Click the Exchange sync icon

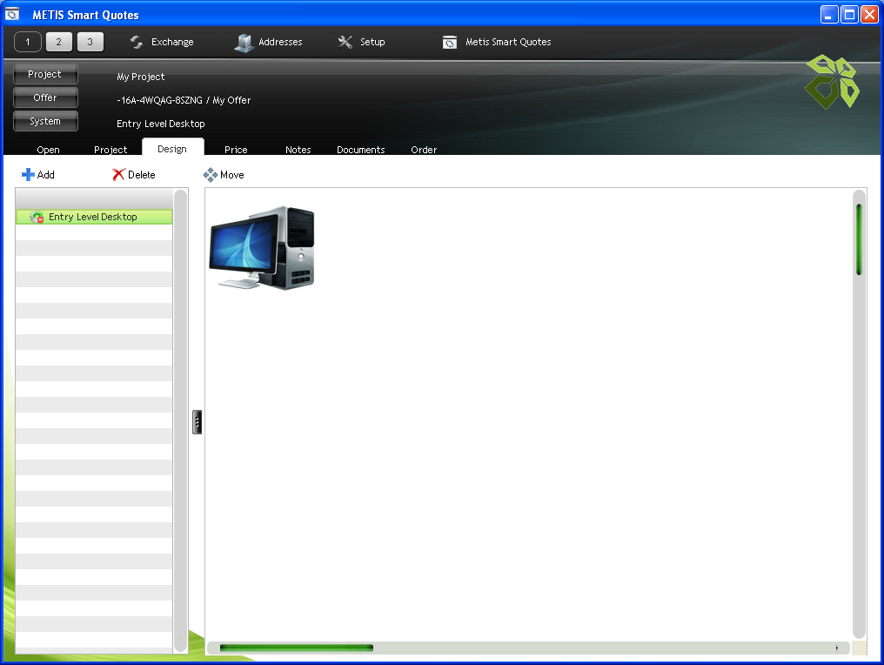tap(137, 42)
